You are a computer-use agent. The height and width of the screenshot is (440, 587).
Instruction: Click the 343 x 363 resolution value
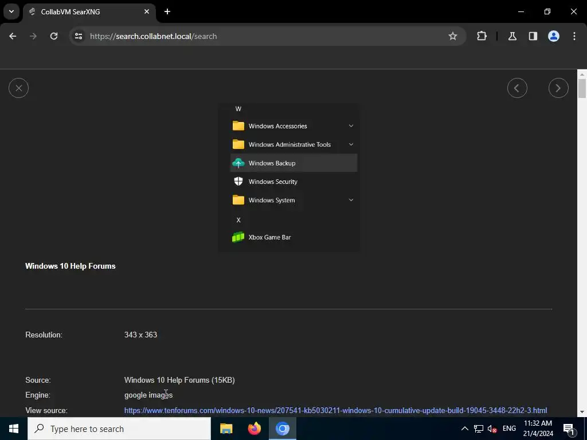click(141, 335)
